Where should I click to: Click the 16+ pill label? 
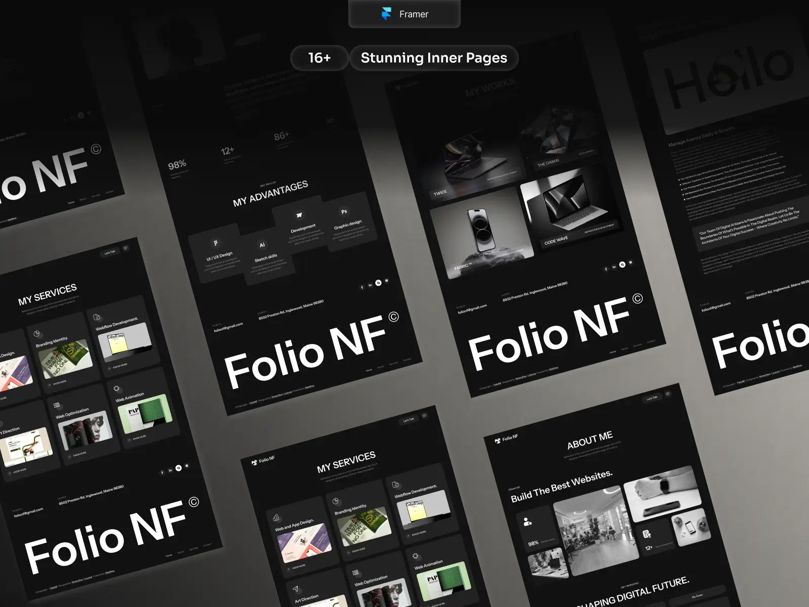point(319,58)
